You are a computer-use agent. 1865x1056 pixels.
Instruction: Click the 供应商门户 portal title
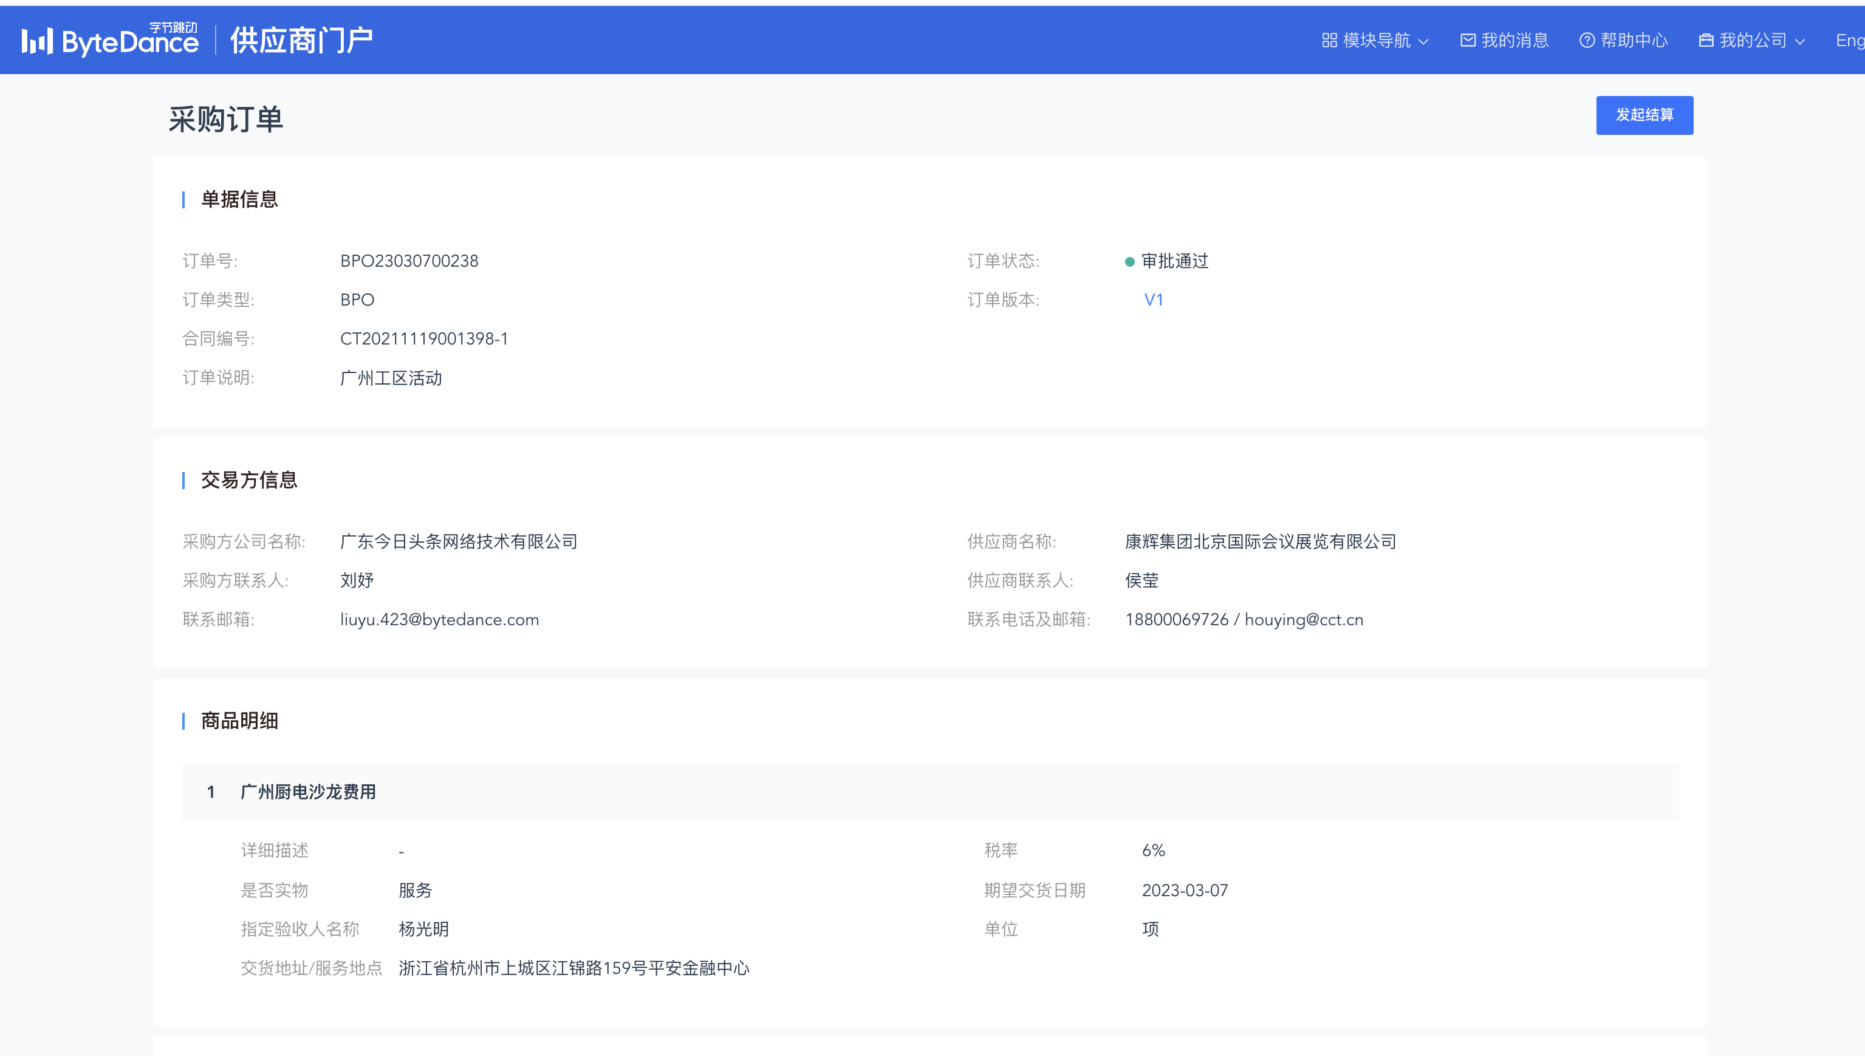301,41
